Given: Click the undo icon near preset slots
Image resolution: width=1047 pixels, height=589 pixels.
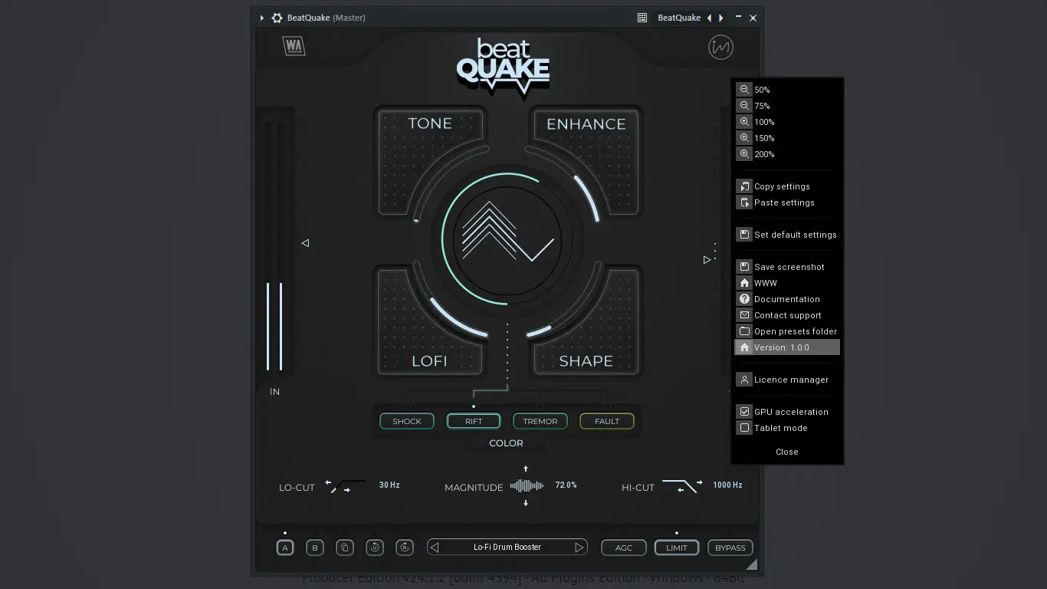Looking at the screenshot, I should (375, 547).
